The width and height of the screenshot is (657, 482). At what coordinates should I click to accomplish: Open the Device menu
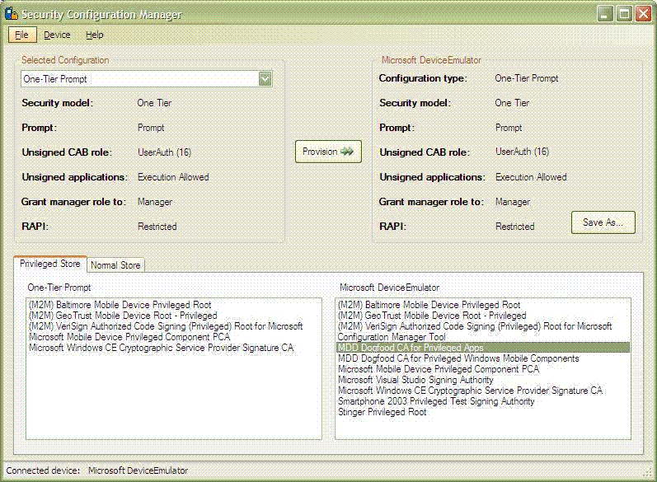57,35
